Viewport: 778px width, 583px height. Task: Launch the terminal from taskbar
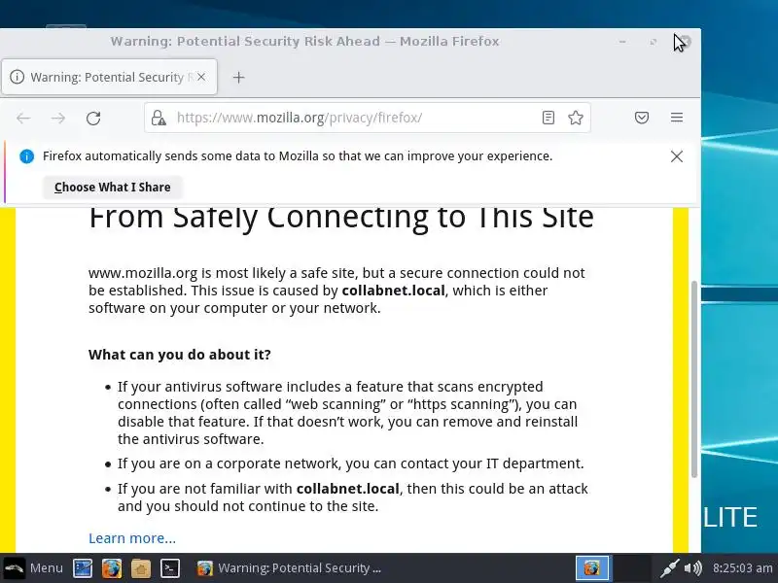pyautogui.click(x=169, y=568)
